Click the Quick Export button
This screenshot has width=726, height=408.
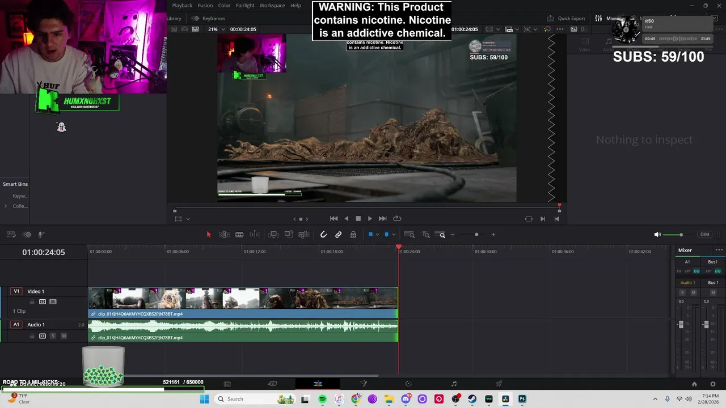coord(566,18)
